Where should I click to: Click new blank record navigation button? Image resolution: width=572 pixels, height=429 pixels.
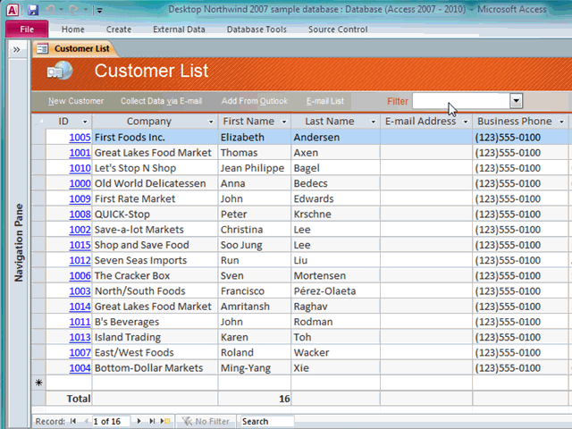[165, 421]
